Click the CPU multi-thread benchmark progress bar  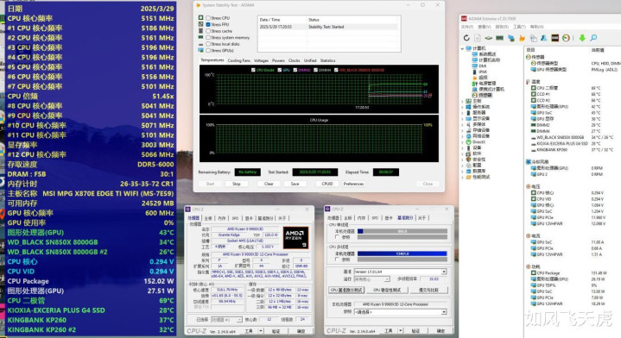(x=402, y=253)
